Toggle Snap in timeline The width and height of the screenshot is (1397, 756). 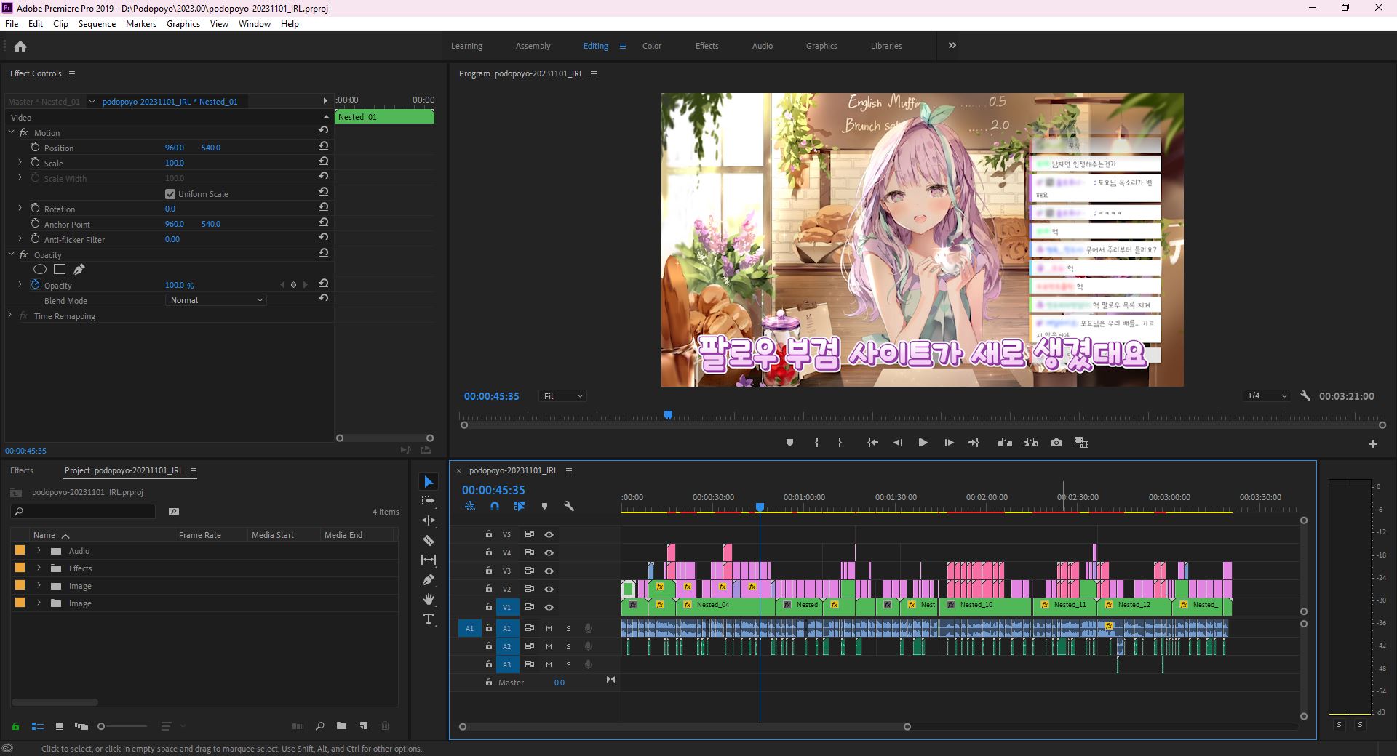(x=495, y=506)
